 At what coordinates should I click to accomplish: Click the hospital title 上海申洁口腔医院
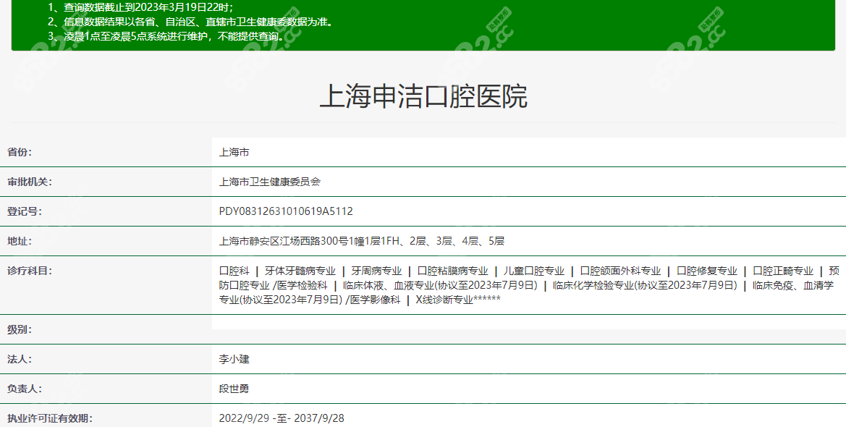coord(423,96)
